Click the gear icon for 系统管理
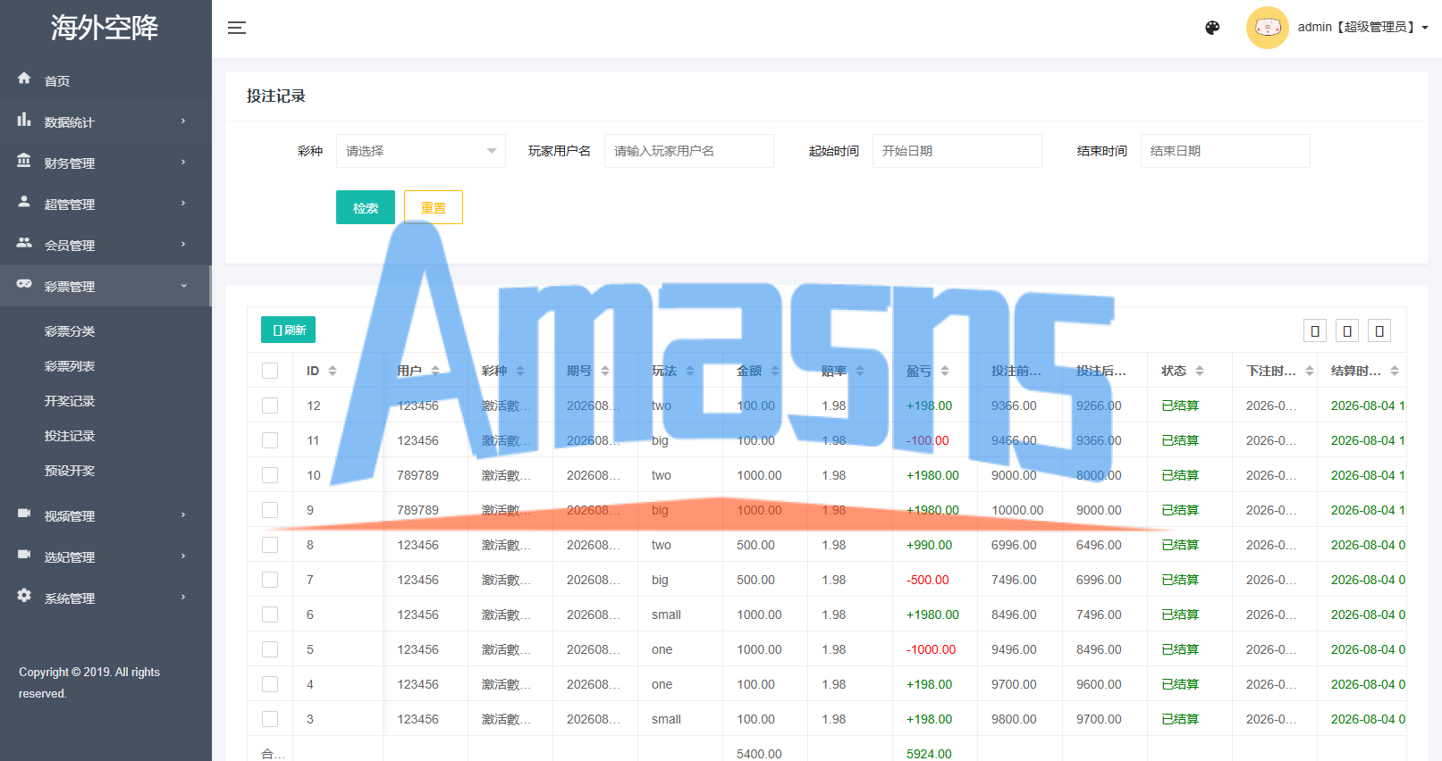The width and height of the screenshot is (1442, 761). pyautogui.click(x=24, y=596)
